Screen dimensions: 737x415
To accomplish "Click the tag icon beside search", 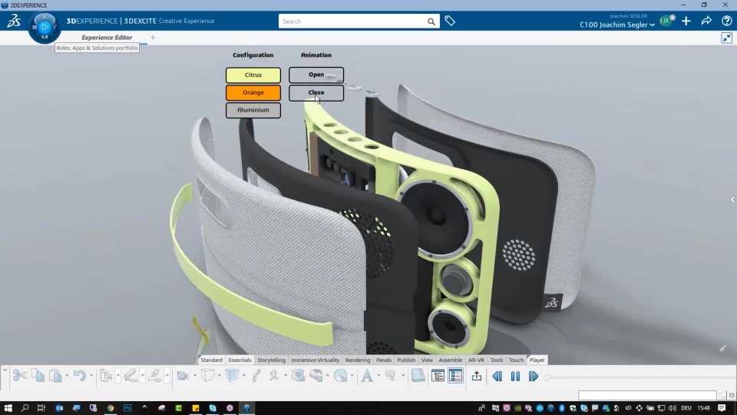I will 450,22.
